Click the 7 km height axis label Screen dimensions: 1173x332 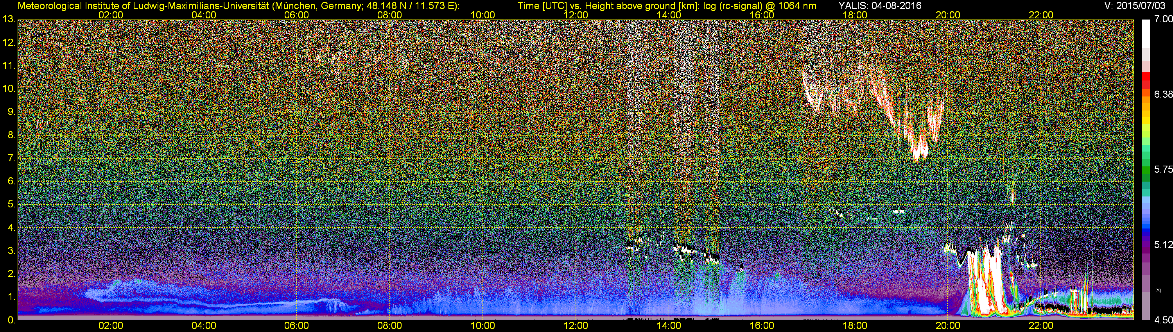[11, 159]
